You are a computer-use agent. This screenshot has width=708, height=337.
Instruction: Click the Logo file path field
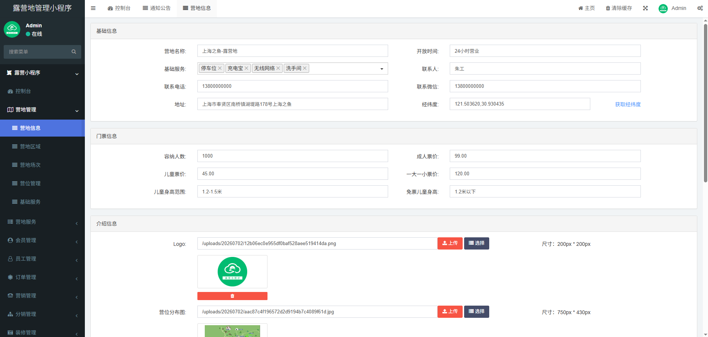tap(317, 244)
